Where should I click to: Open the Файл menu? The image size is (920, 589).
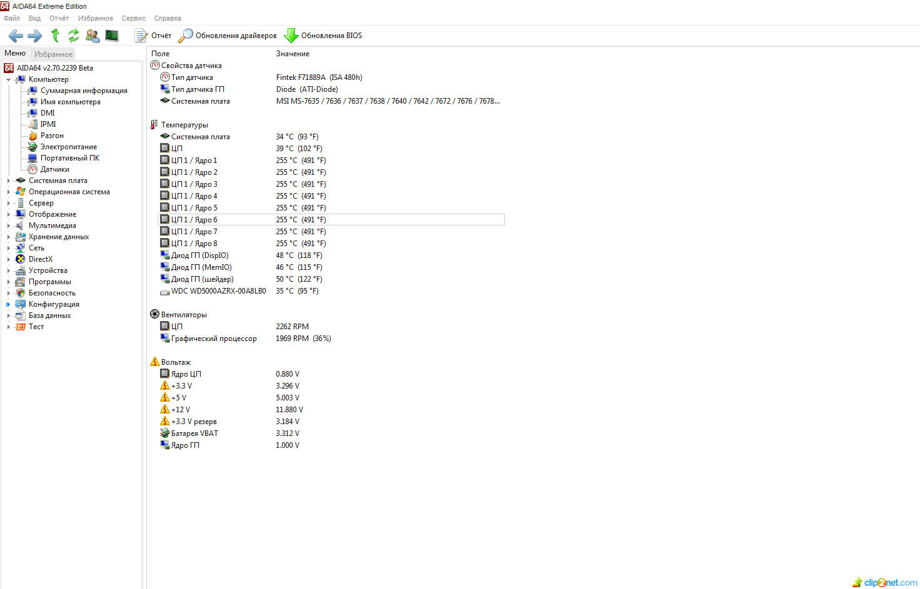click(12, 18)
